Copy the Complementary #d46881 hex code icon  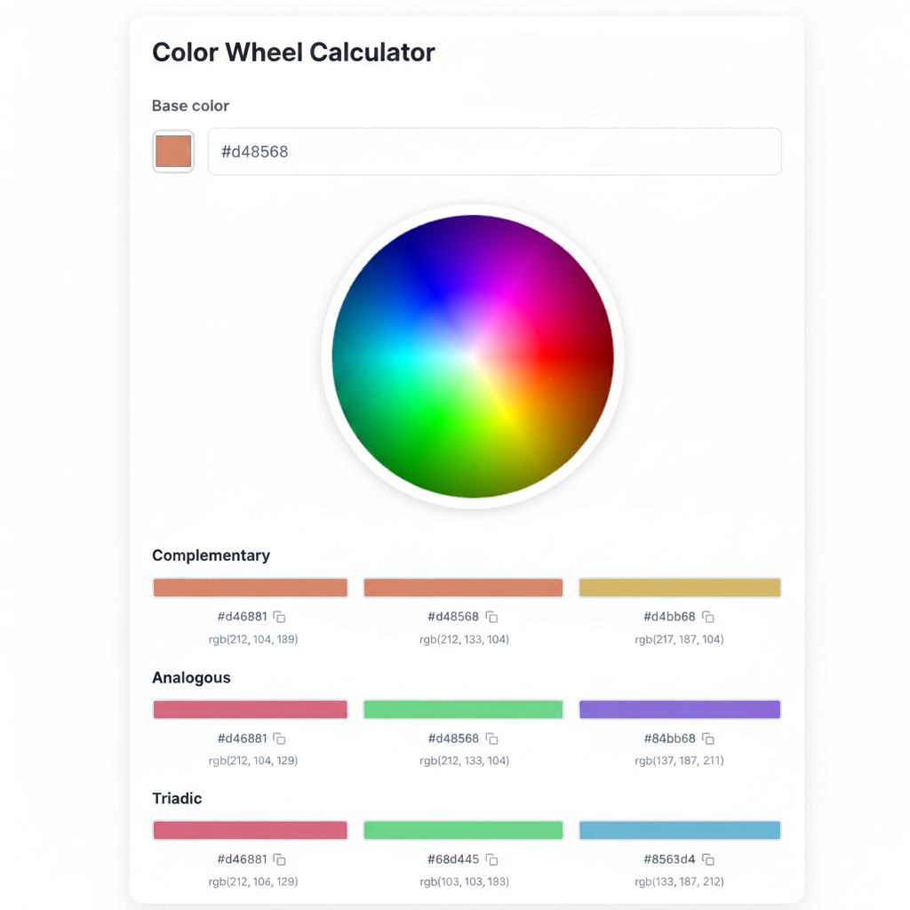[279, 617]
